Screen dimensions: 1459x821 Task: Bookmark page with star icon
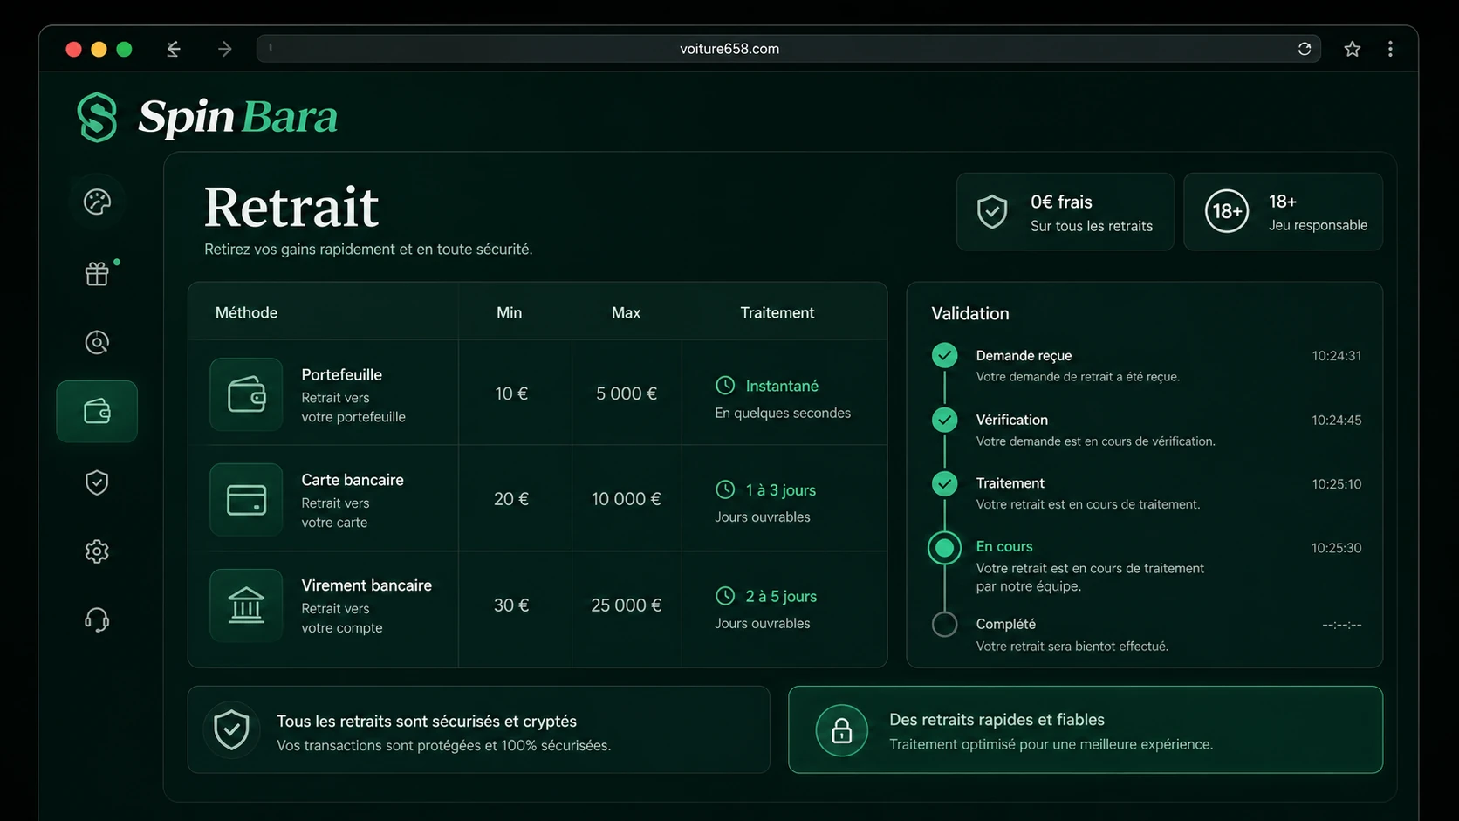1353,49
